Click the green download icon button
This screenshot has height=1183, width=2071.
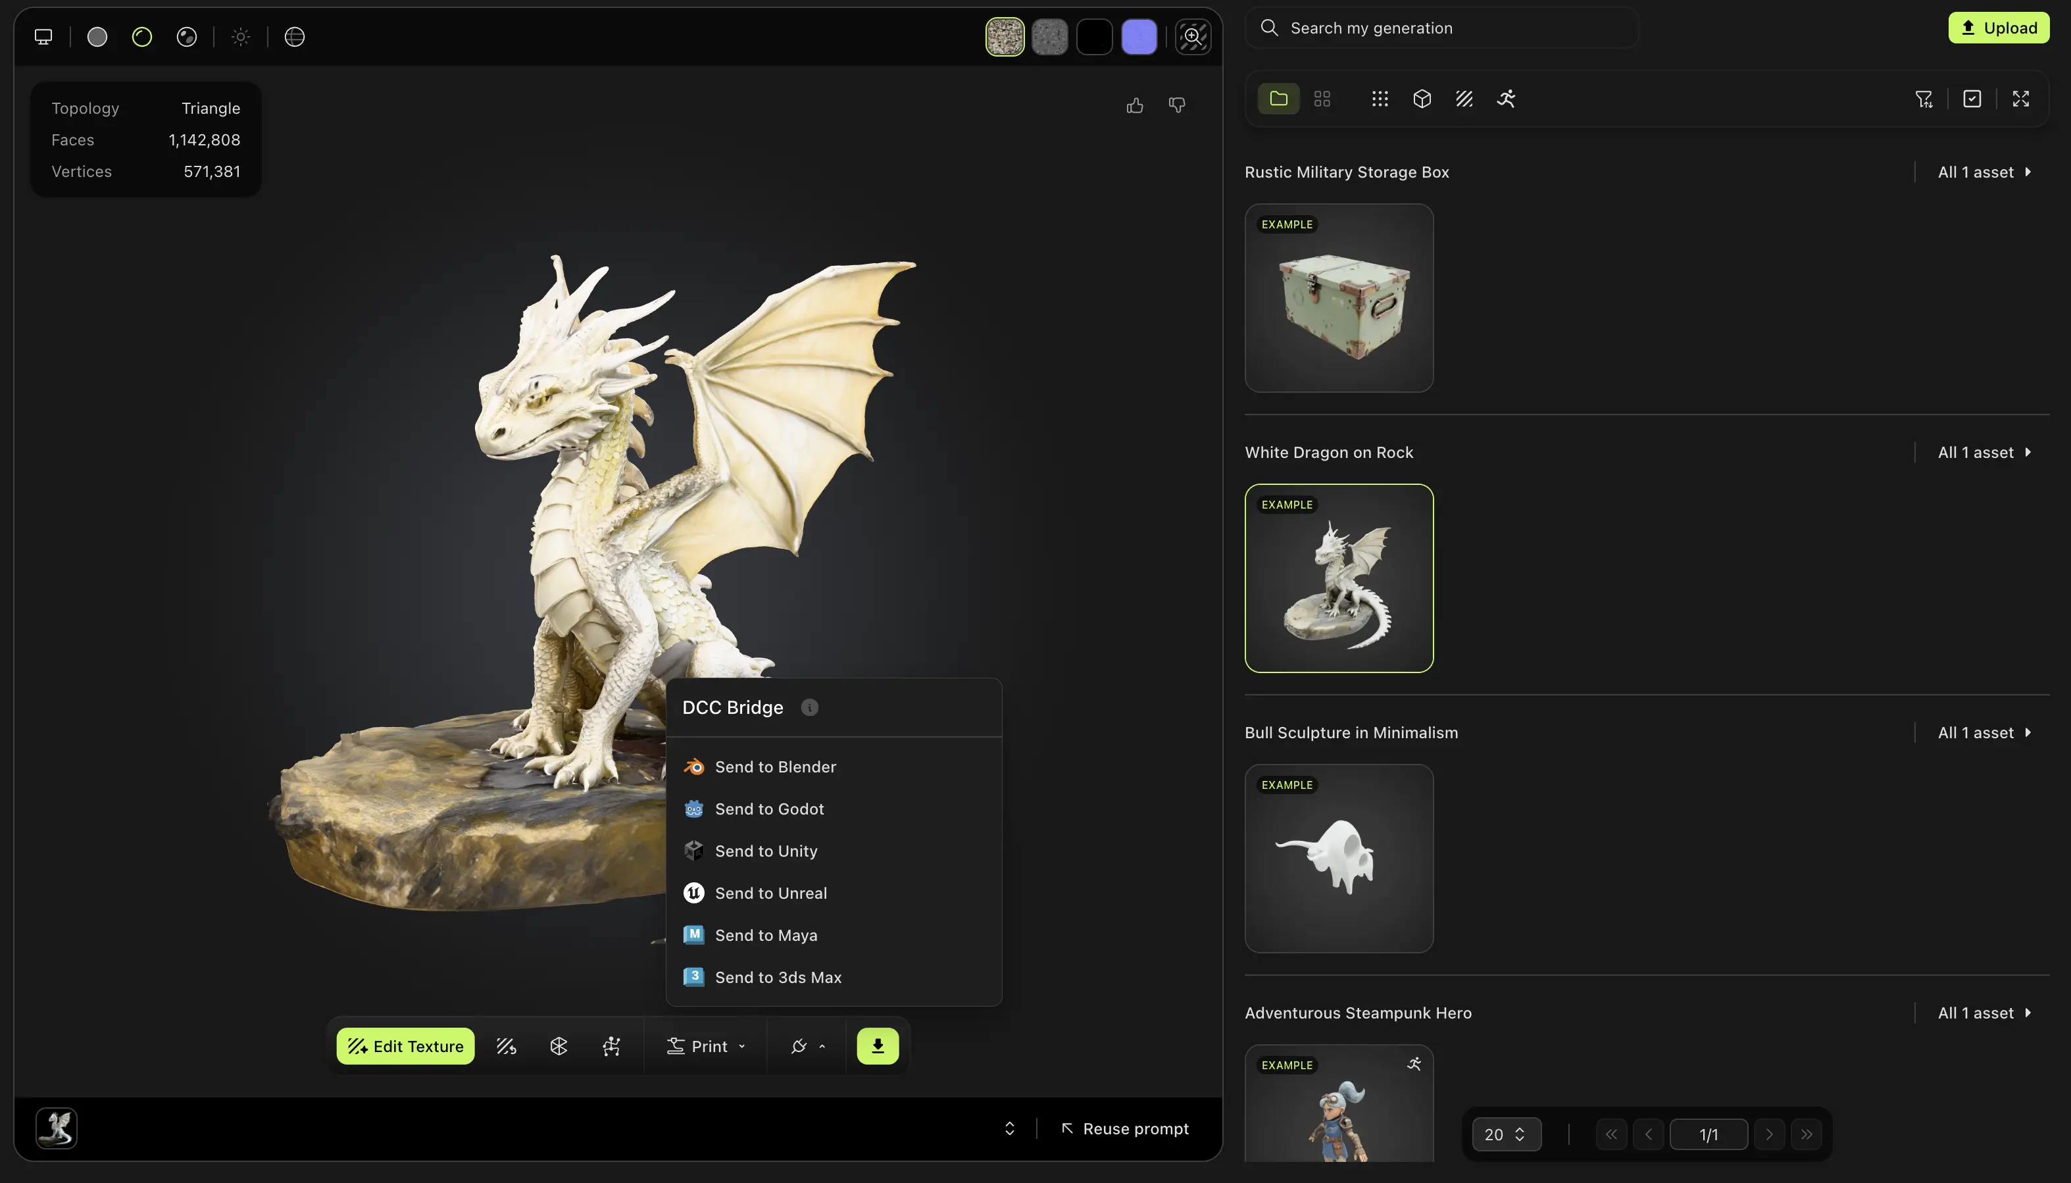point(877,1045)
